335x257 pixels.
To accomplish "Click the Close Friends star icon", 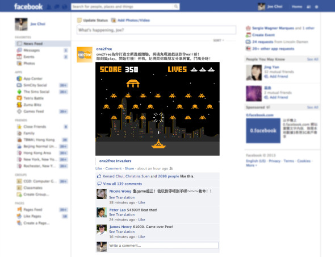I will 19,127.
